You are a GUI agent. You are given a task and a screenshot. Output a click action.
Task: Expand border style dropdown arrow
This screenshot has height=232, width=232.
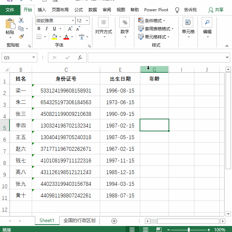[45, 37]
